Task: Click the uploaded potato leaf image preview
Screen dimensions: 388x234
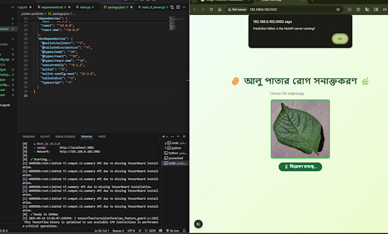Action: [x=300, y=129]
